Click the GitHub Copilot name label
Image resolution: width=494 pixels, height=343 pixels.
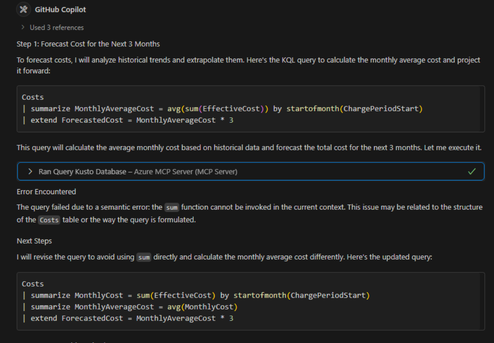pos(60,10)
